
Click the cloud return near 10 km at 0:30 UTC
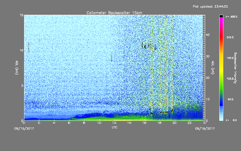pos(29,46)
